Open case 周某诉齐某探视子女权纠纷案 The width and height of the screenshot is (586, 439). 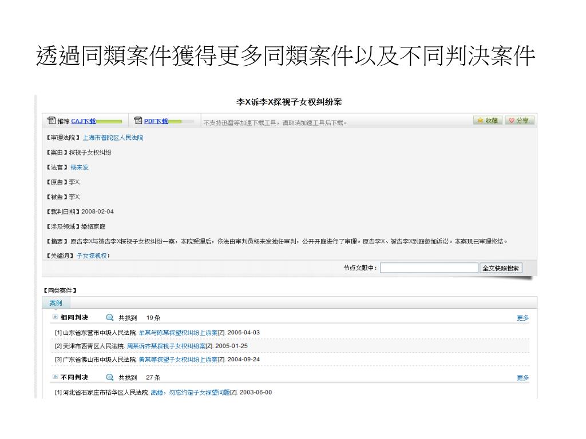[x=167, y=346]
